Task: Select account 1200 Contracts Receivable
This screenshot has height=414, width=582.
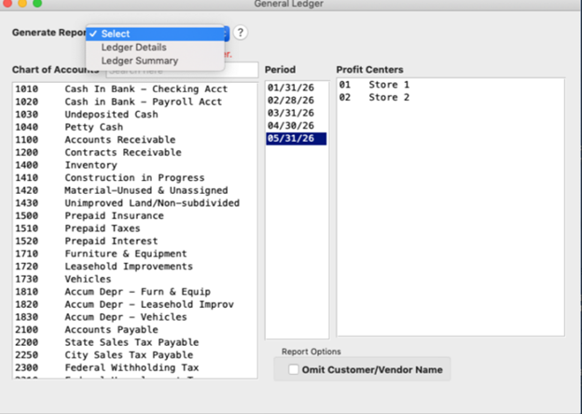Action: pos(134,153)
